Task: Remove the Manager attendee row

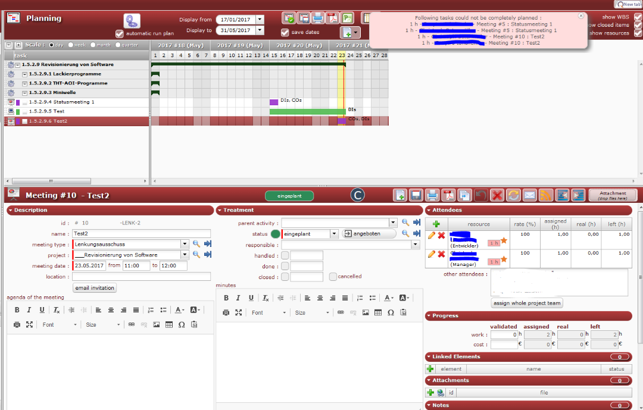Action: tap(442, 255)
